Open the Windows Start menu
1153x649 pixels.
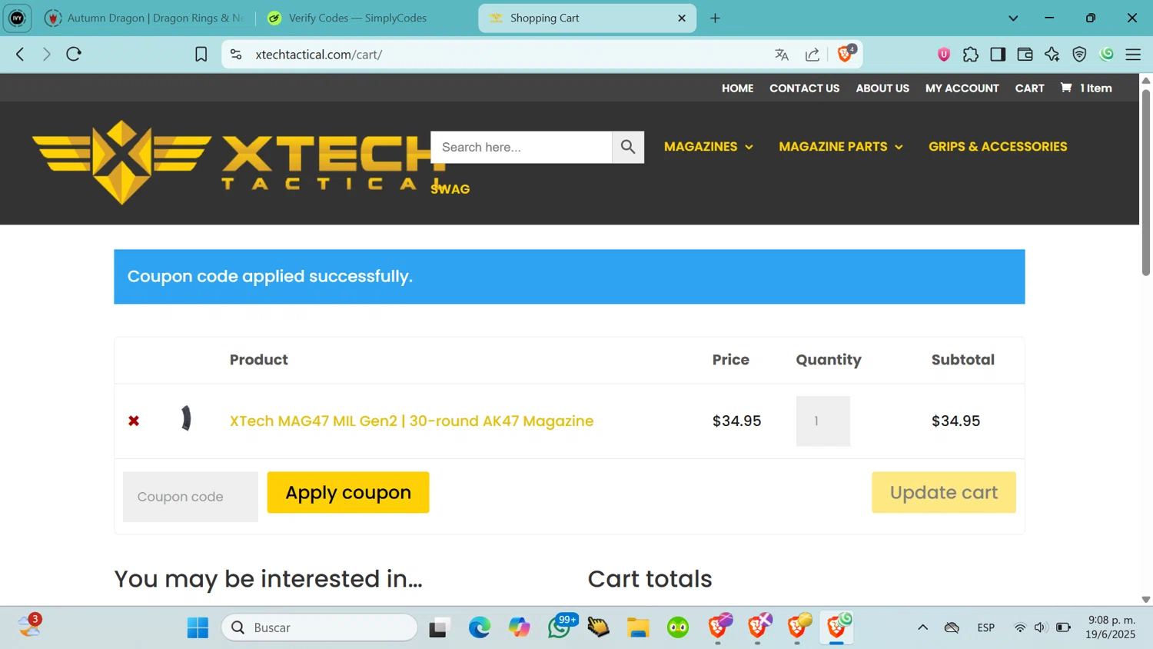point(198,627)
